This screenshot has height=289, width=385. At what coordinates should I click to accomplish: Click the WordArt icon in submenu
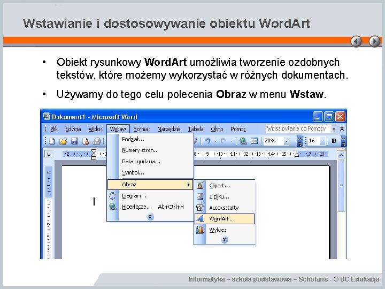[x=200, y=219]
